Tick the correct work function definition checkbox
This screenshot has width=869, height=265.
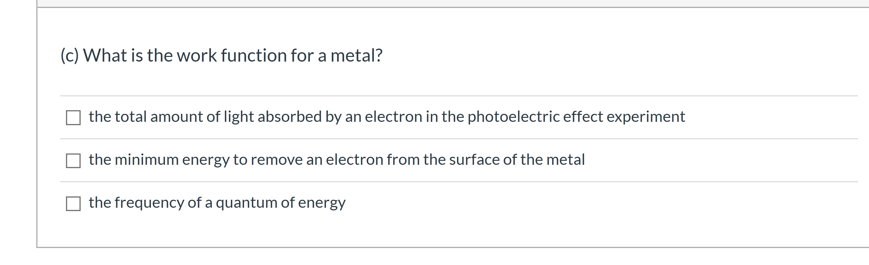[x=73, y=161]
